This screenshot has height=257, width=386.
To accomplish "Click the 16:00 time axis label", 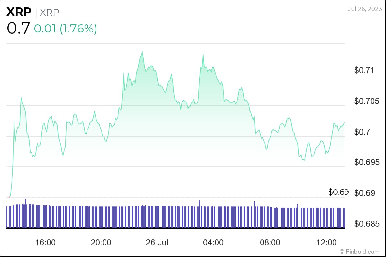I will pos(45,242).
